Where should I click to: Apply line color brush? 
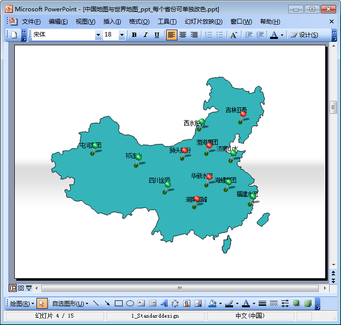point(229,303)
